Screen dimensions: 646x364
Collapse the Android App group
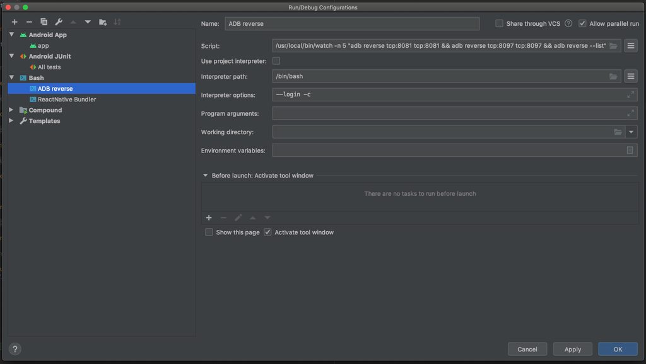point(11,35)
